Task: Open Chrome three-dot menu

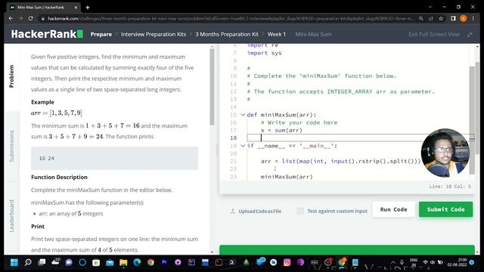Action: click(x=473, y=18)
